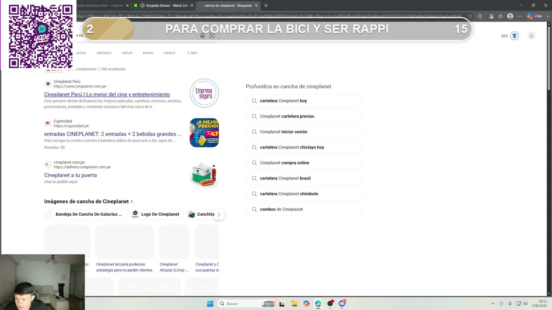Click the Bing account avatar icon
The height and width of the screenshot is (310, 552).
point(531,36)
